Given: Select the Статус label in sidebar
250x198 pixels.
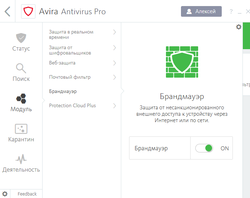Looking at the screenshot, I should click(x=21, y=48).
